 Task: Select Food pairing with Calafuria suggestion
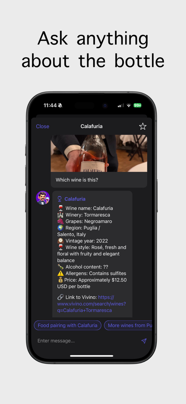click(67, 325)
